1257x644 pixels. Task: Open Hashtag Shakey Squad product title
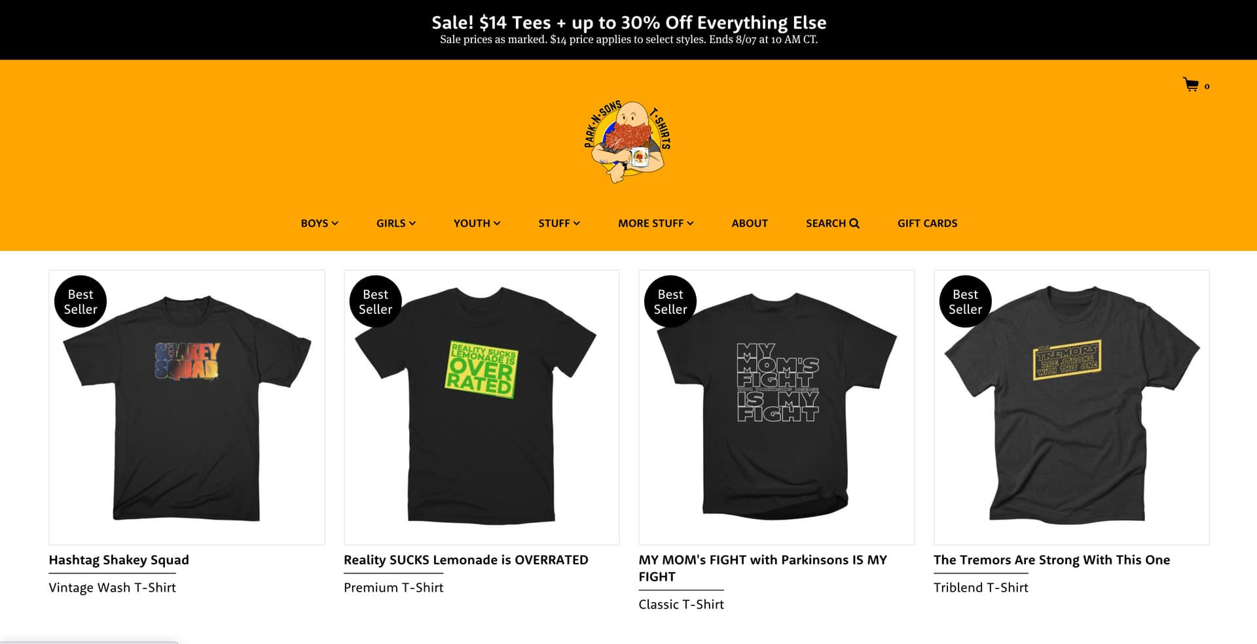[118, 560]
